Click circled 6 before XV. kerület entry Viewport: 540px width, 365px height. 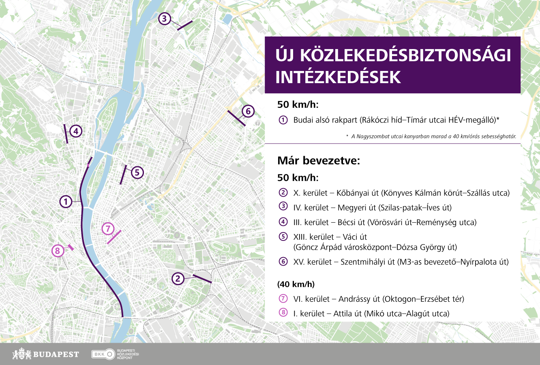pos(282,262)
